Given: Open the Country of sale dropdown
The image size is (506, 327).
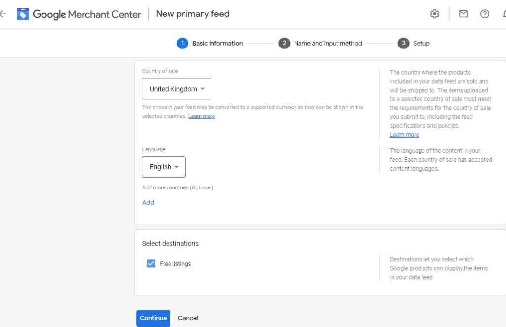Looking at the screenshot, I should [176, 89].
